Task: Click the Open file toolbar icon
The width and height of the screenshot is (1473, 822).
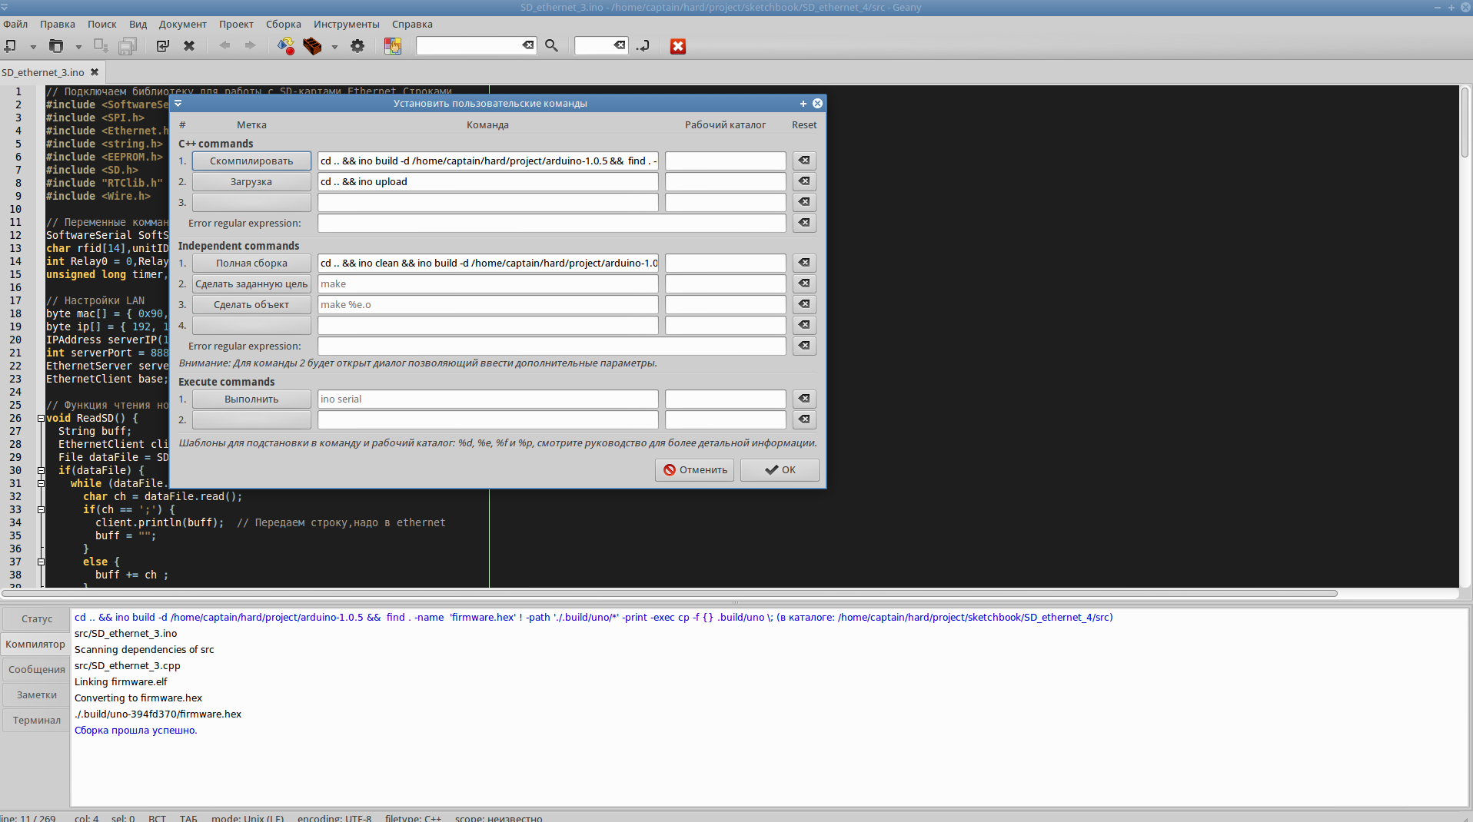Action: coord(56,46)
